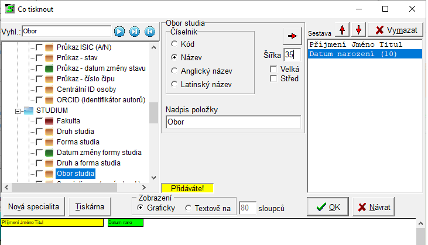Choose Anglický název radio option

[x=174, y=71]
